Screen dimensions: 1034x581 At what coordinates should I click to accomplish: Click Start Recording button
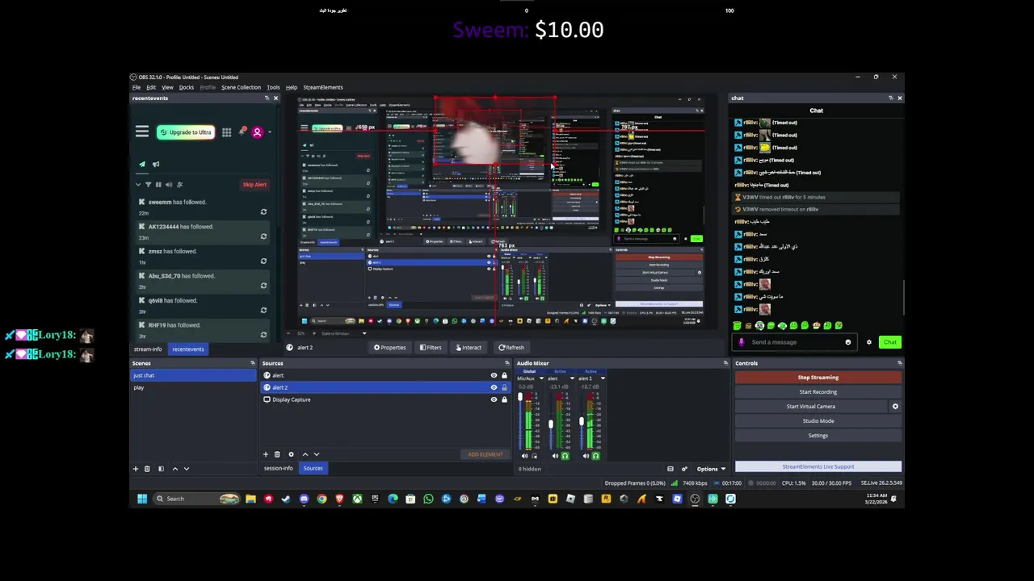click(818, 391)
